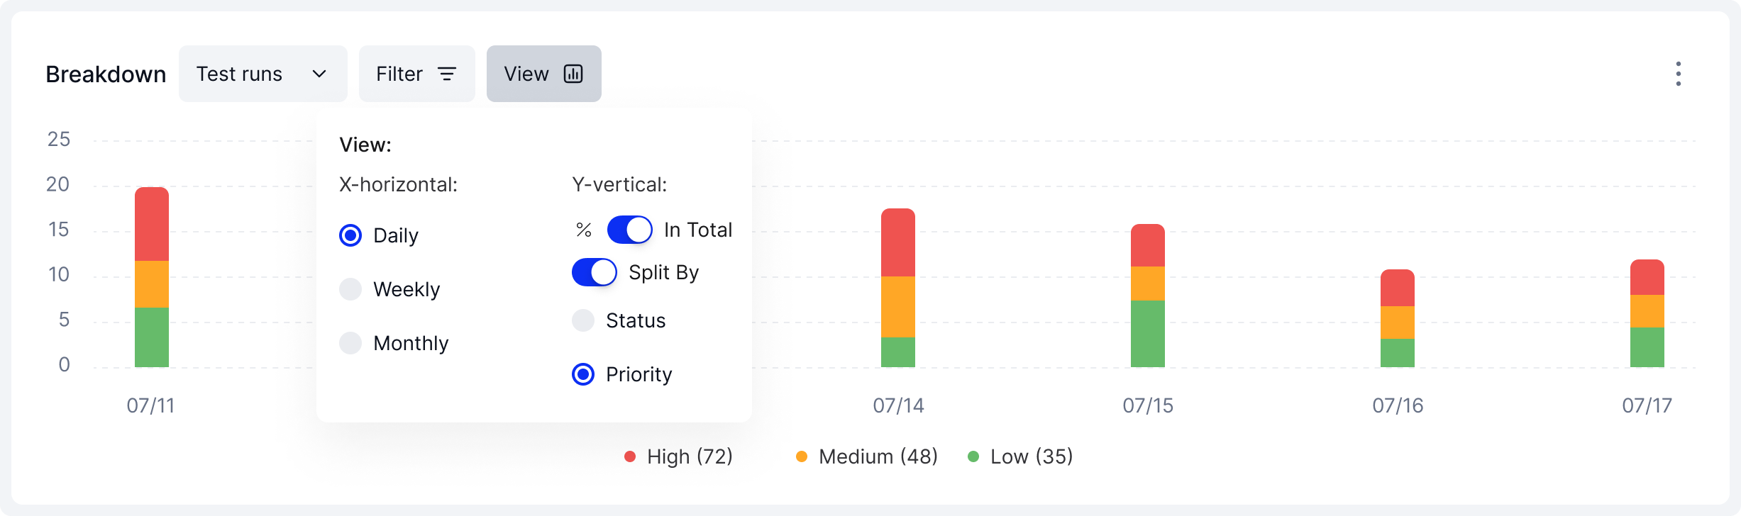Viewport: 1741px width, 516px height.
Task: Select the Monthly radio button
Action: [350, 343]
